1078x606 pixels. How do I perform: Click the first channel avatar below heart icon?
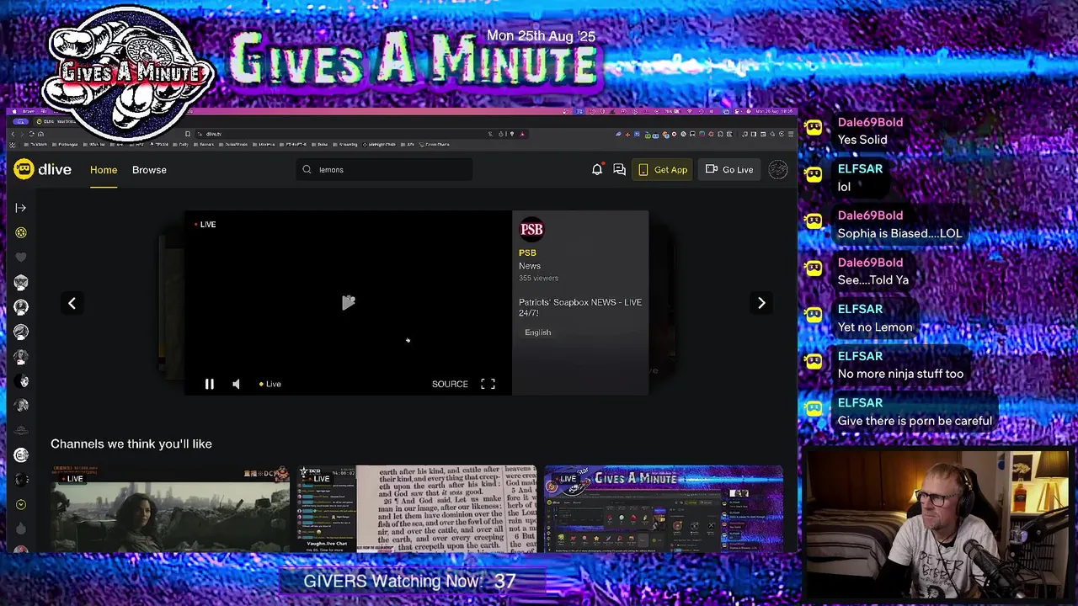tap(21, 282)
